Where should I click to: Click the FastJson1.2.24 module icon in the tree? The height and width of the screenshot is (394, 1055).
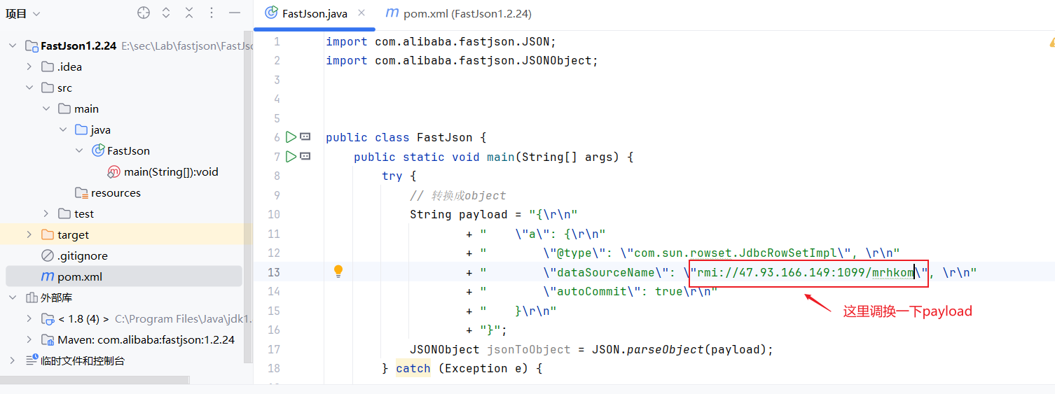(x=32, y=46)
